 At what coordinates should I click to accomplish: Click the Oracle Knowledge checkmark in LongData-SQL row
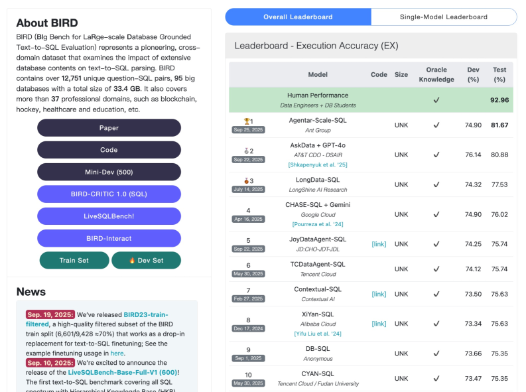click(436, 184)
